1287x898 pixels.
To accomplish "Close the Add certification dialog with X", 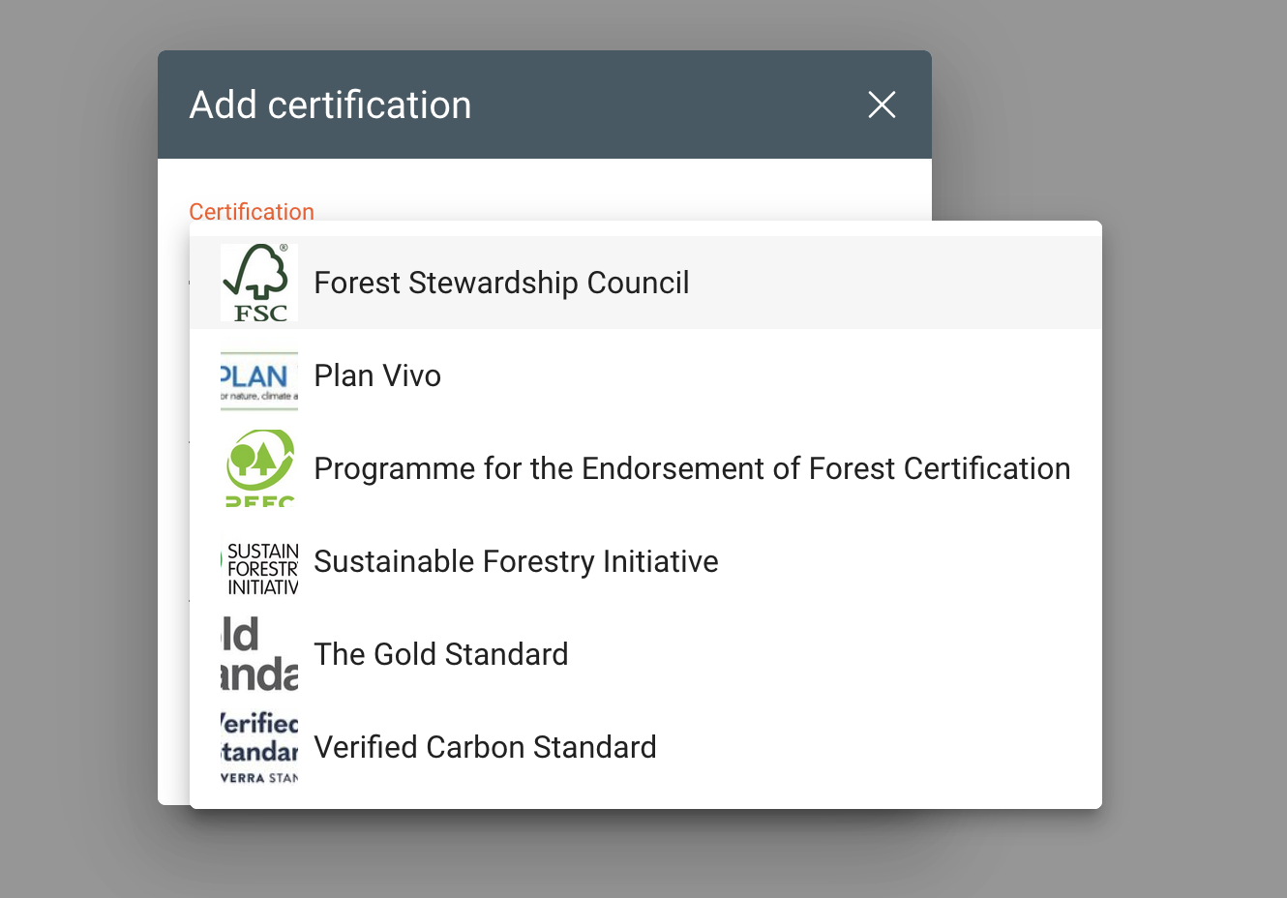I will click(882, 105).
